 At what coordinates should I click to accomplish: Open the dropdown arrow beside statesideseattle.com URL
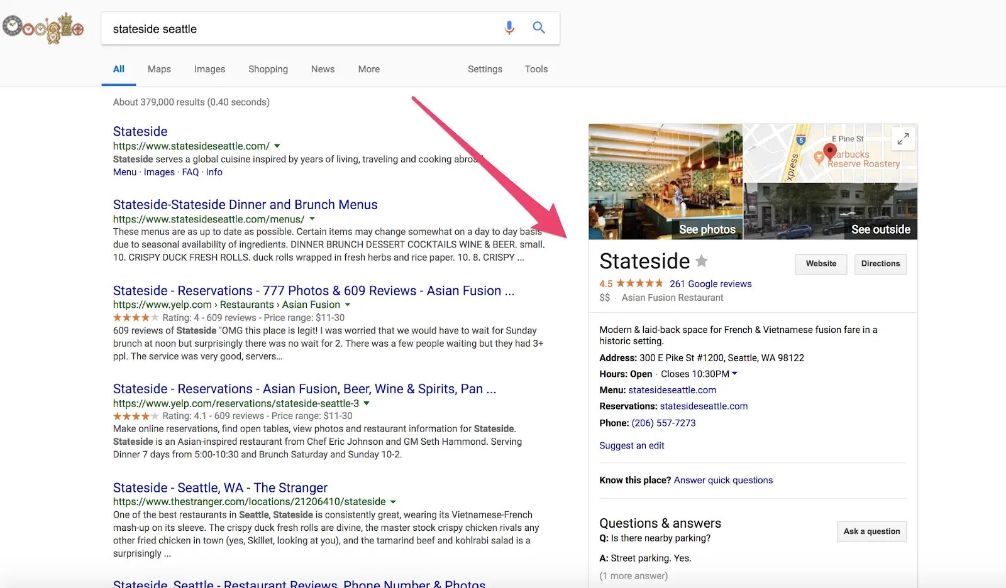(x=277, y=145)
